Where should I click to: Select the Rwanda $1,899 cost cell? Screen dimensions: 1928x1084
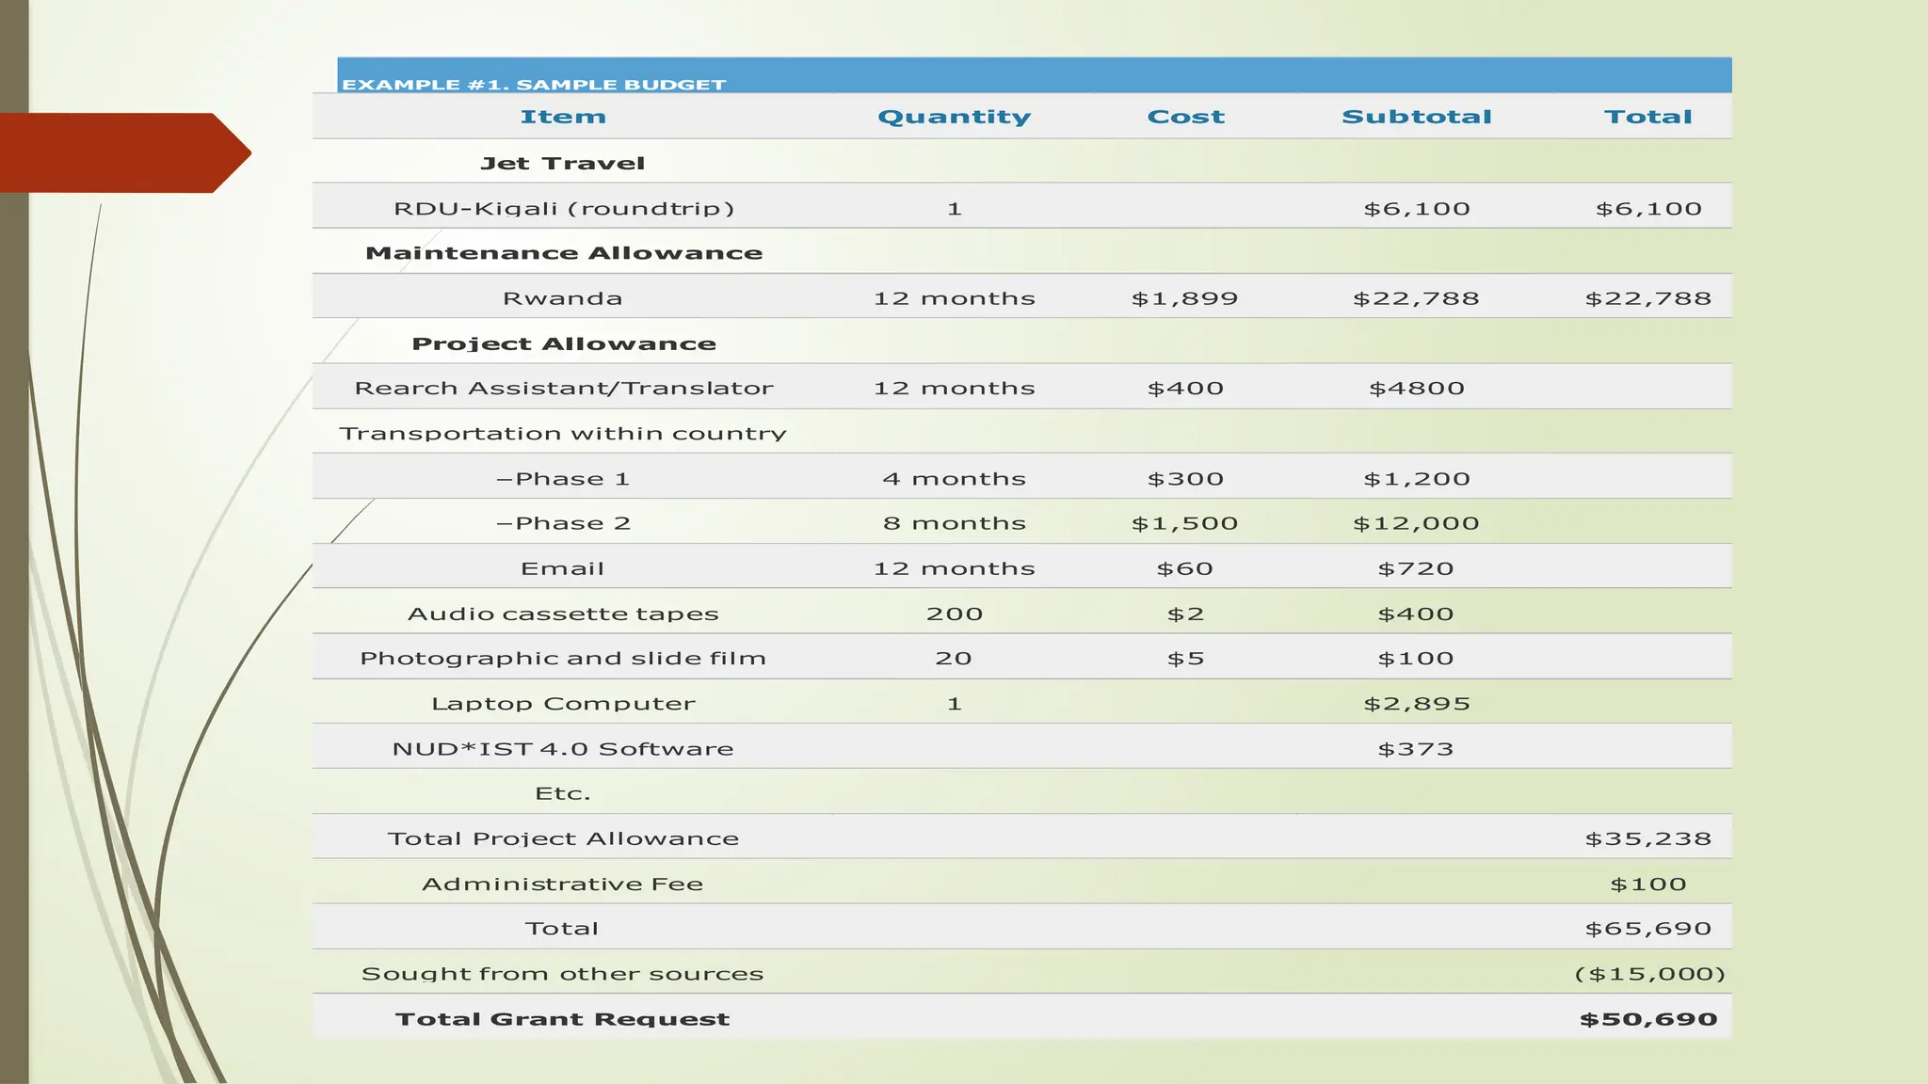pos(1184,298)
